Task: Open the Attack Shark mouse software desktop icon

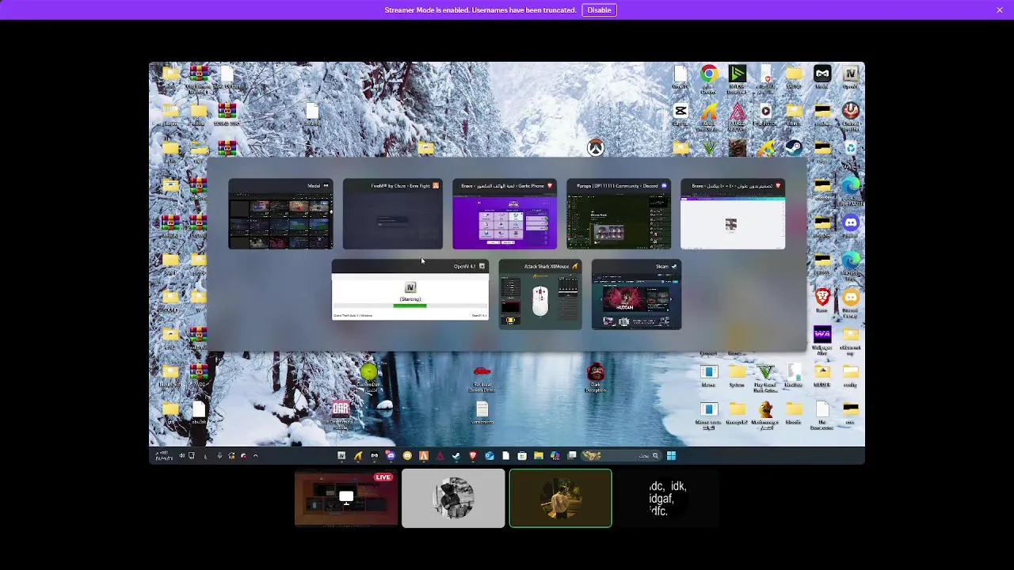Action: tap(709, 111)
